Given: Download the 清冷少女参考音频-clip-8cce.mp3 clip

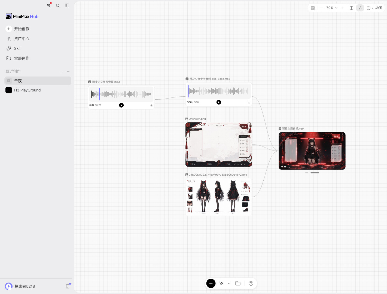Looking at the screenshot, I should pyautogui.click(x=249, y=102).
